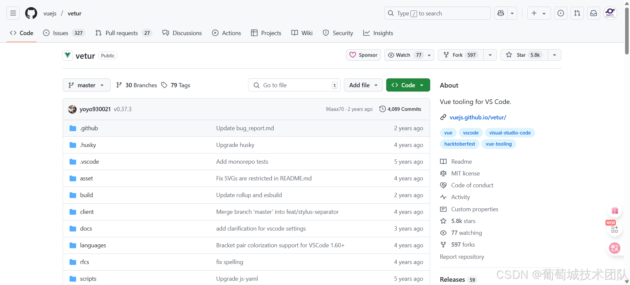Image resolution: width=630 pixels, height=285 pixels.
Task: Open pull requests icon in top bar
Action: [x=577, y=13]
